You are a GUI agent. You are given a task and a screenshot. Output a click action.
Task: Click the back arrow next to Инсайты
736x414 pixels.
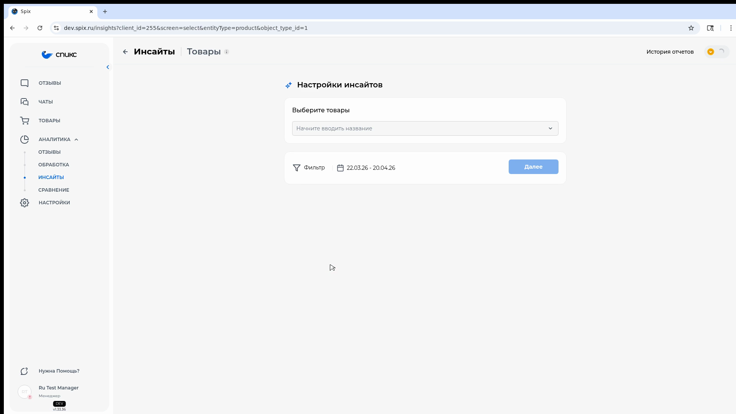125,52
